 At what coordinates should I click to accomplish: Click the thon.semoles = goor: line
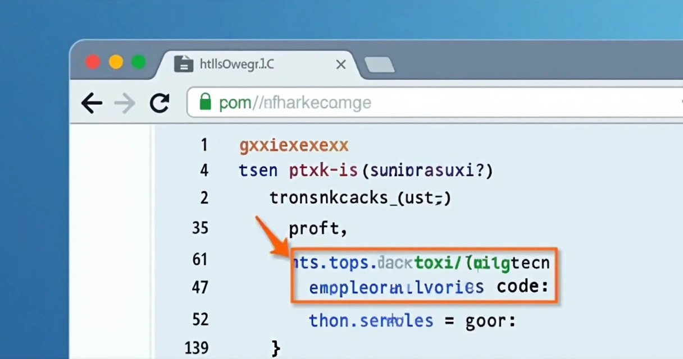412,321
